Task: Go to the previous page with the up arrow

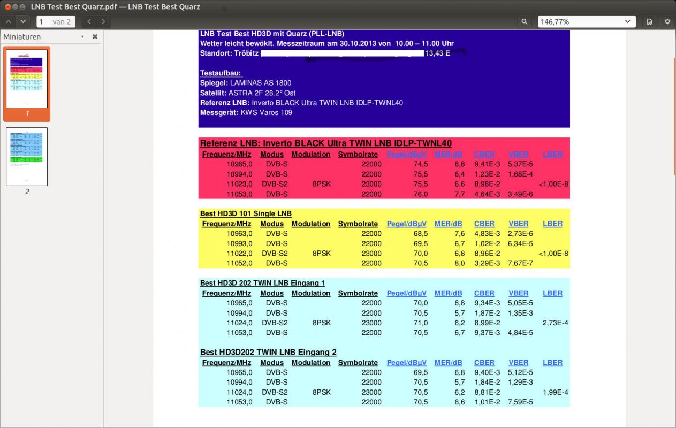Action: click(9, 22)
